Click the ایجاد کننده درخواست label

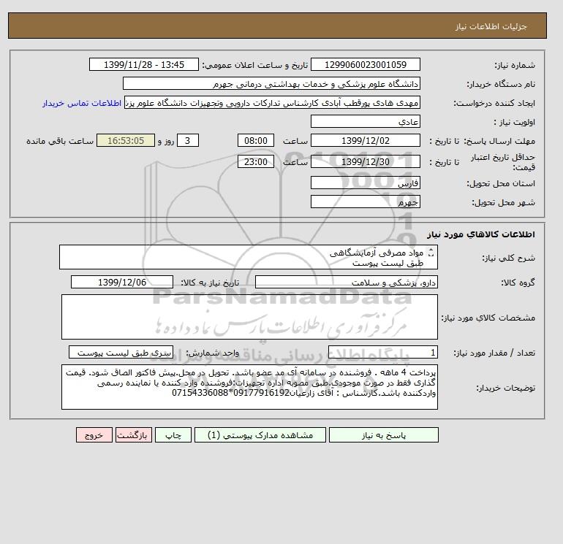tap(494, 103)
